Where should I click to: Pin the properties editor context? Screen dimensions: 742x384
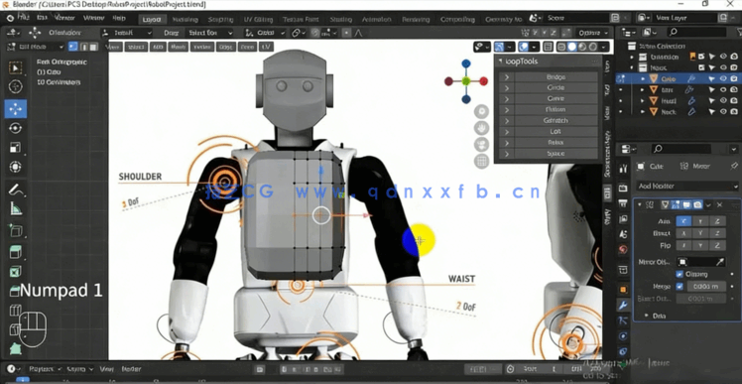(x=734, y=166)
